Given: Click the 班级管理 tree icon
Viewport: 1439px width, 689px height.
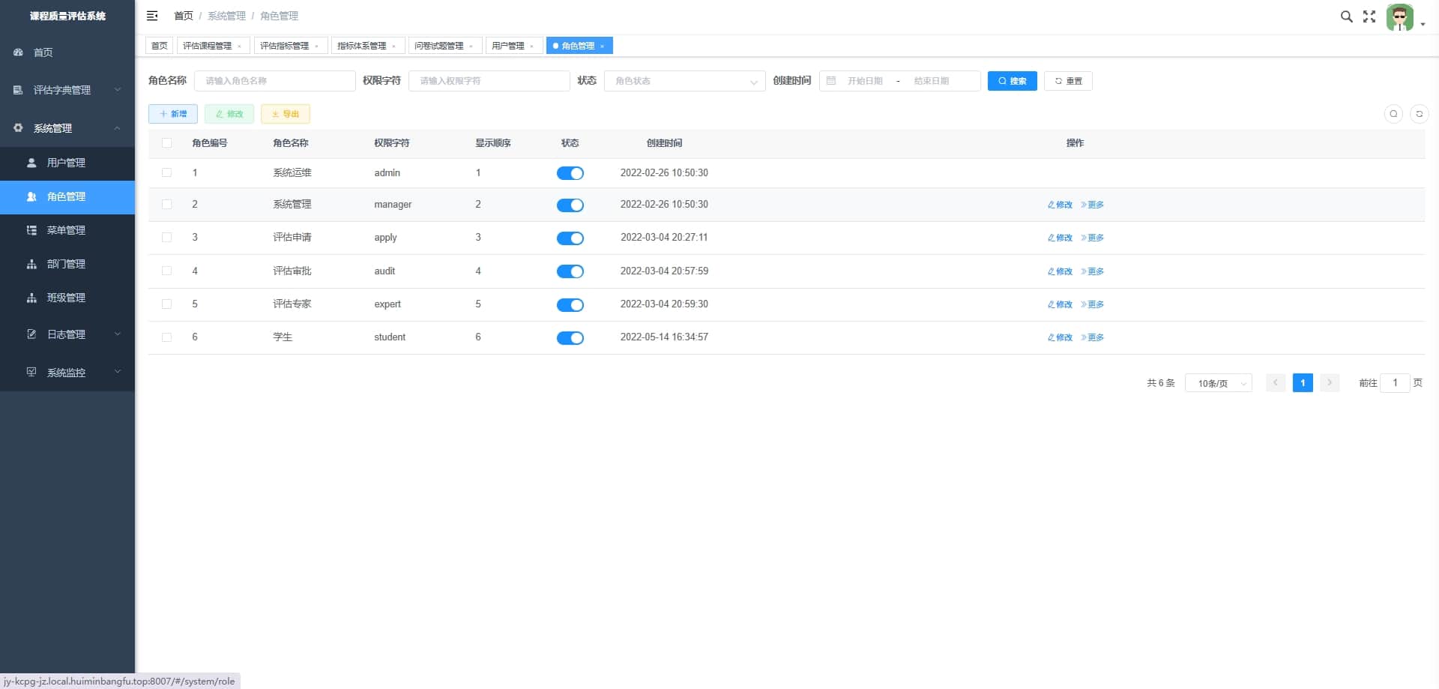Looking at the screenshot, I should (x=31, y=298).
